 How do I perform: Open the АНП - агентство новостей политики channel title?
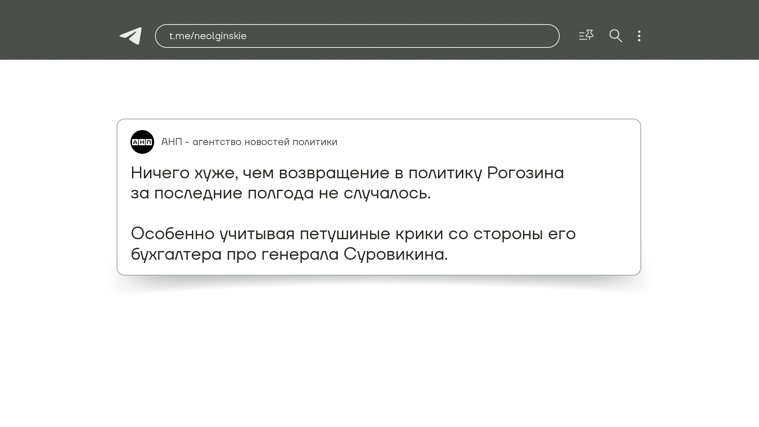(x=249, y=142)
